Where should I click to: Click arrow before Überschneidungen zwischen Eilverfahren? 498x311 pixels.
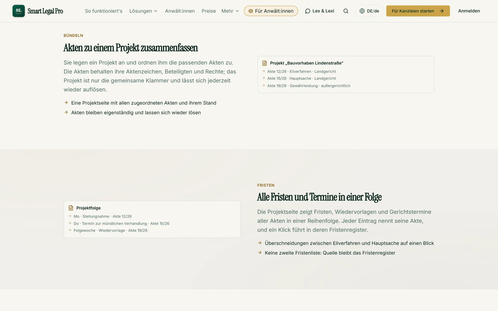pyautogui.click(x=260, y=243)
